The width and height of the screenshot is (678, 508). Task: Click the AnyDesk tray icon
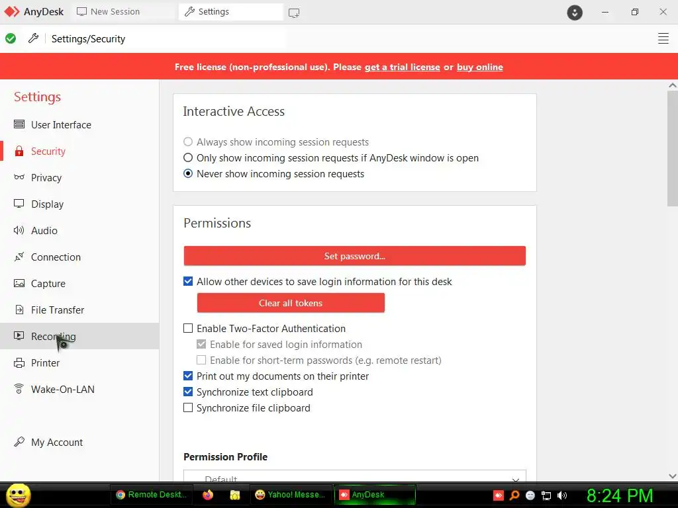[499, 495]
